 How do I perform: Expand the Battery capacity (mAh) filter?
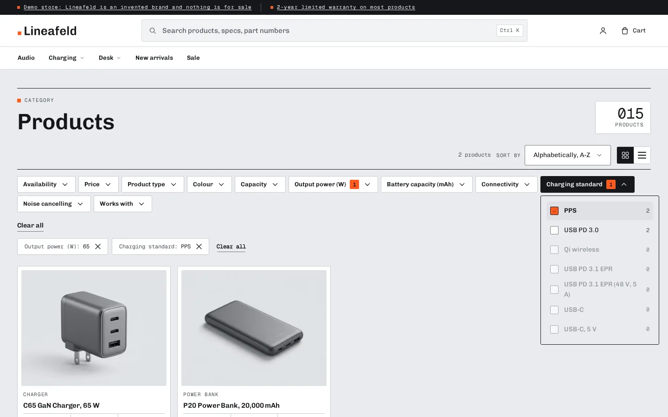coord(426,184)
